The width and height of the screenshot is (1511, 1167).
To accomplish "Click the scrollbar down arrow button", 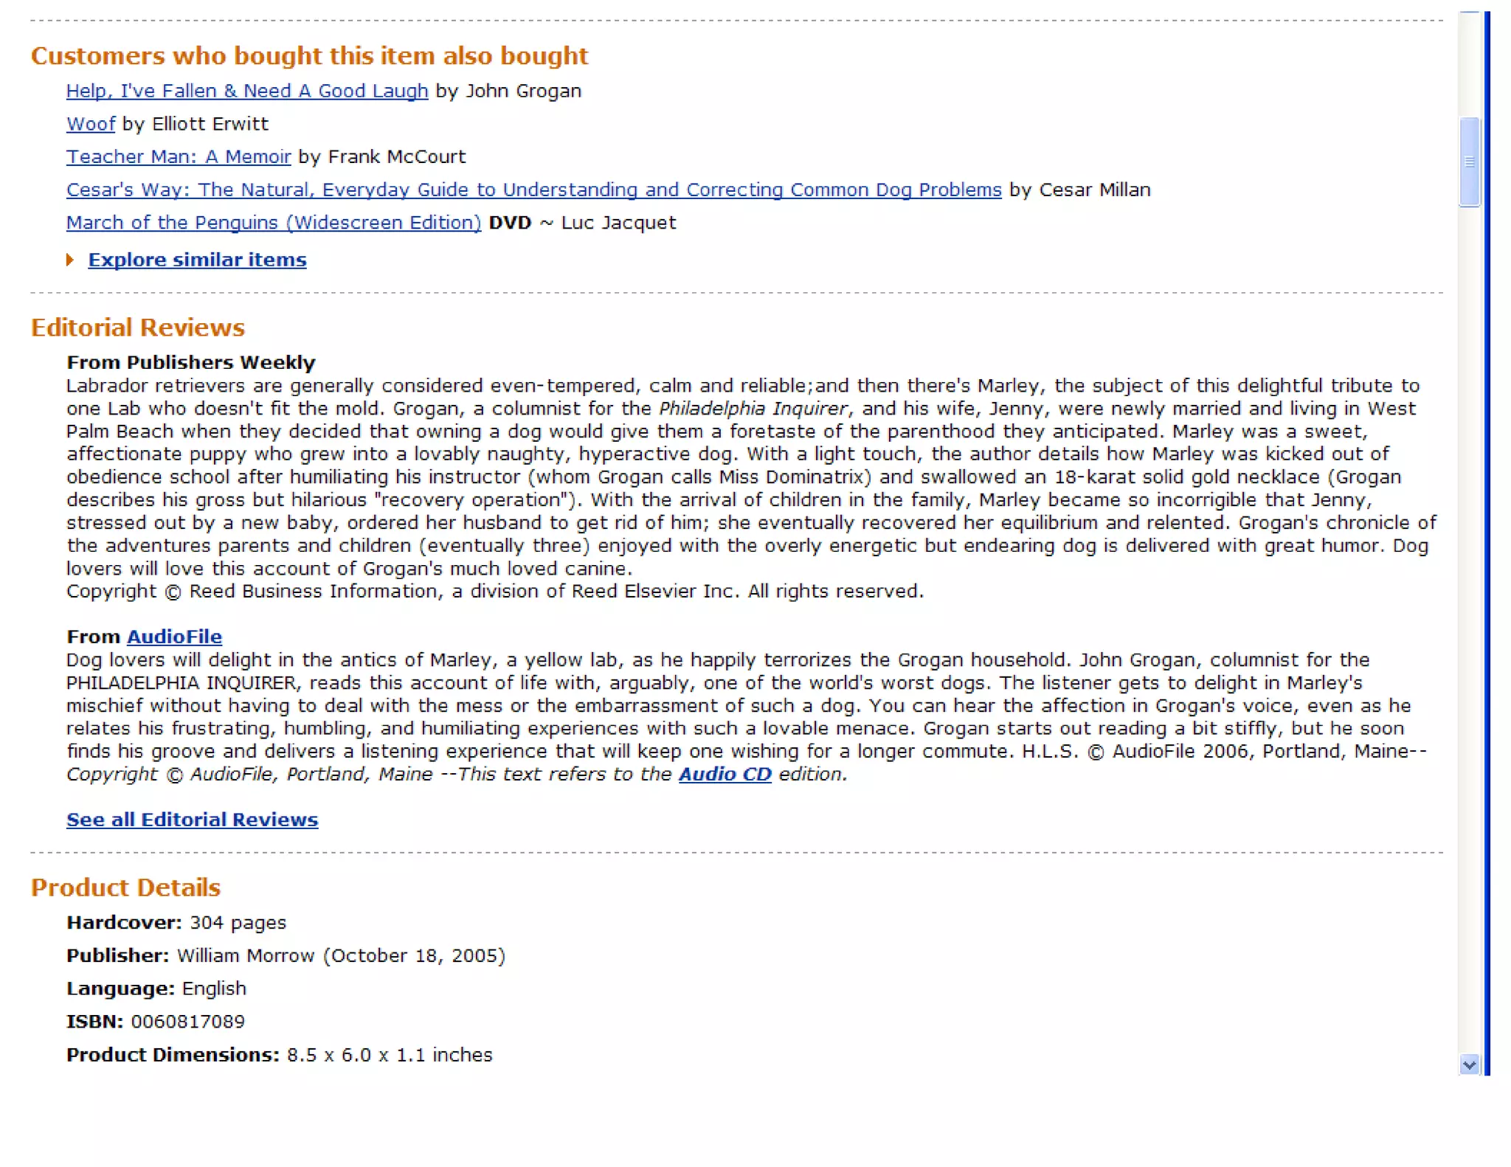I will (x=1469, y=1064).
